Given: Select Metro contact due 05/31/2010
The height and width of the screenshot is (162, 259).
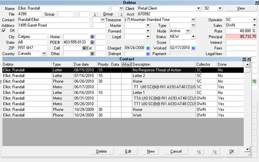Looking at the screenshot, I should point(123,98).
